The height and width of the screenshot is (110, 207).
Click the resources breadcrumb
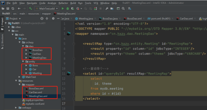pos(33,13)
